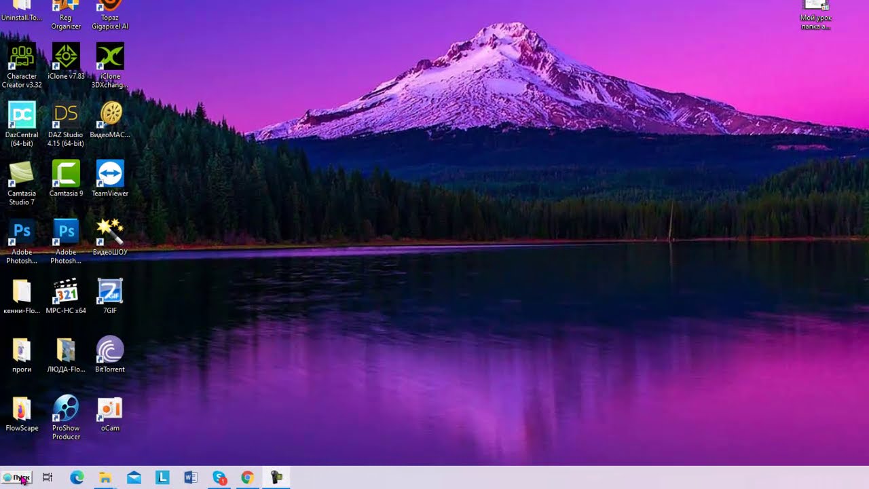Select the oCam desktop shortcut
This screenshot has height=489, width=869.
[110, 409]
